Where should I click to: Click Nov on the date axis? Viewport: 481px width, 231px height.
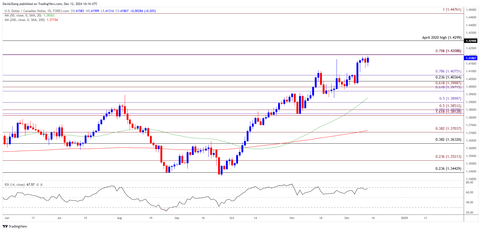point(292,218)
